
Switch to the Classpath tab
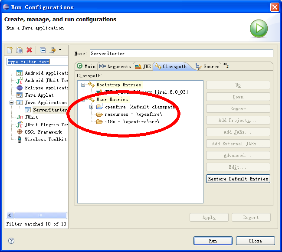click(x=171, y=66)
